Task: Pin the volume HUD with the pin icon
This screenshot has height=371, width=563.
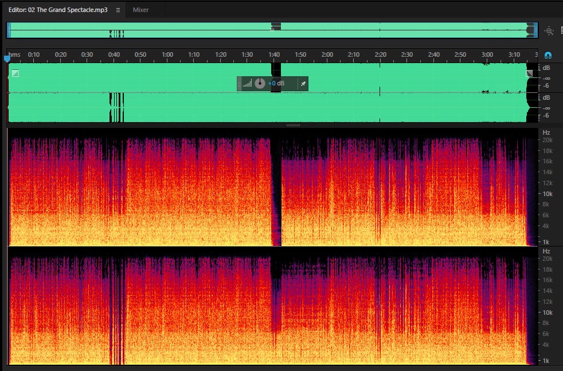Action: (303, 84)
